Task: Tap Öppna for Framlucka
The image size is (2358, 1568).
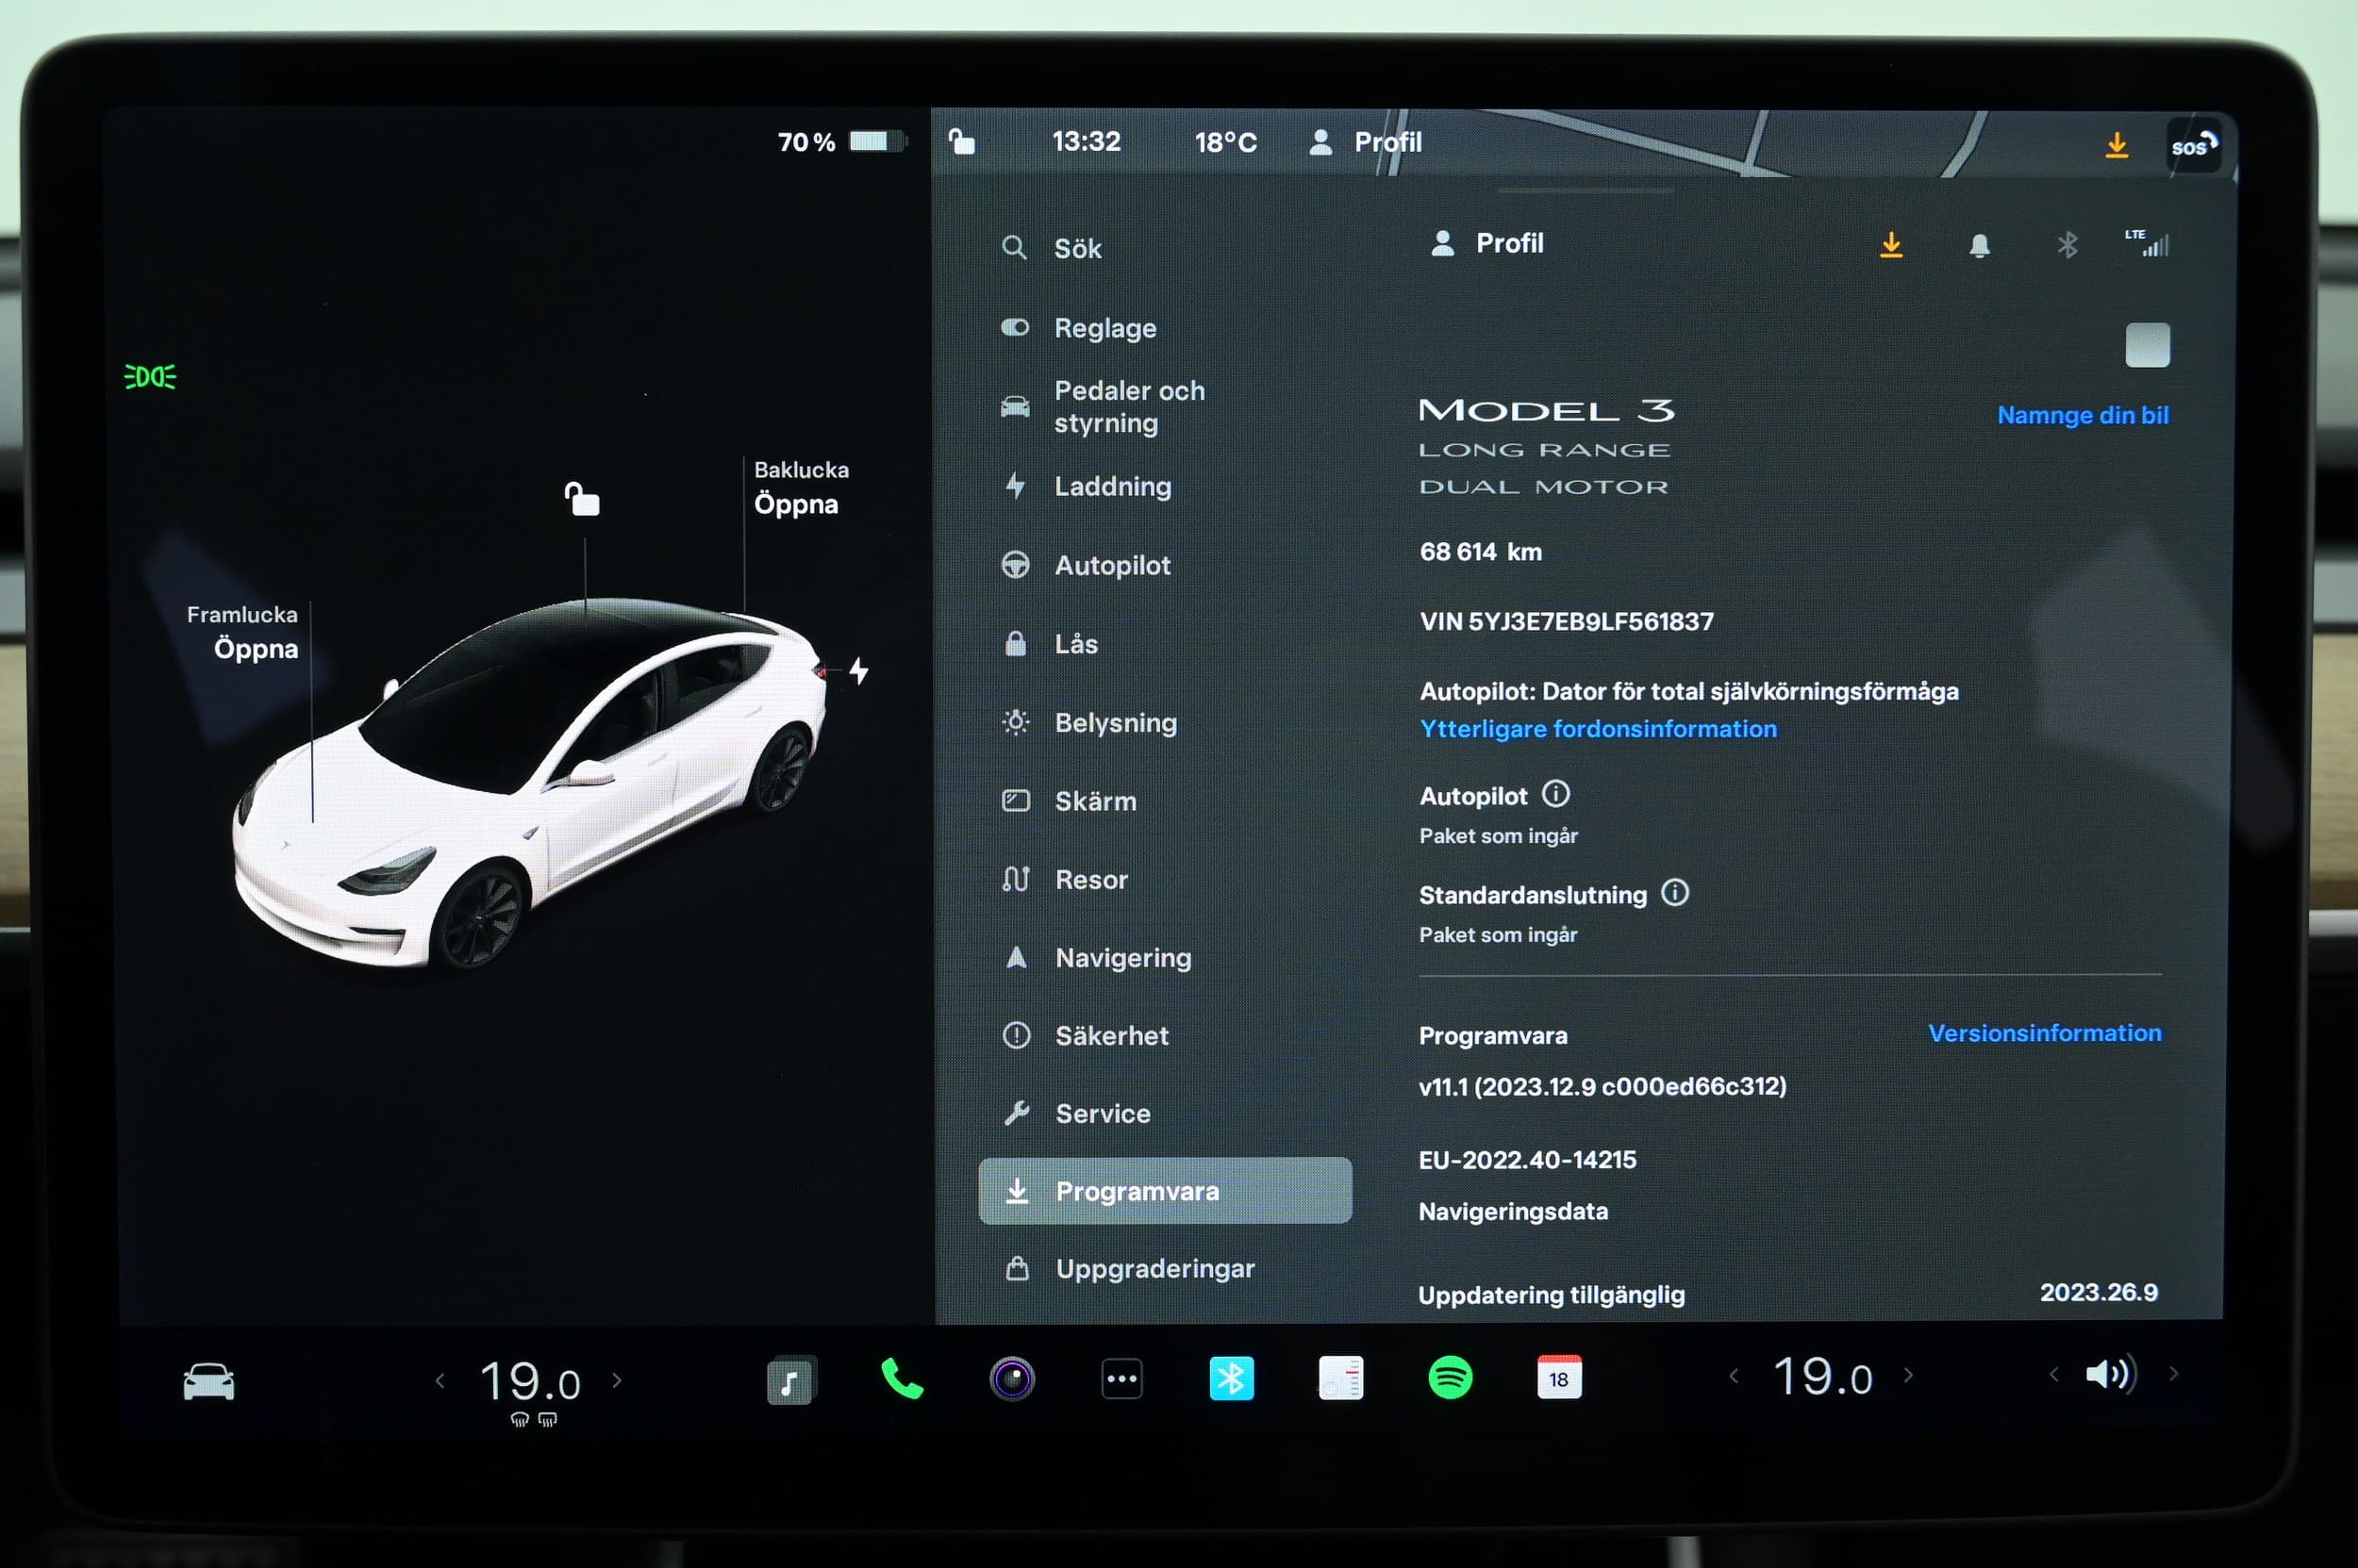Action: coord(257,649)
